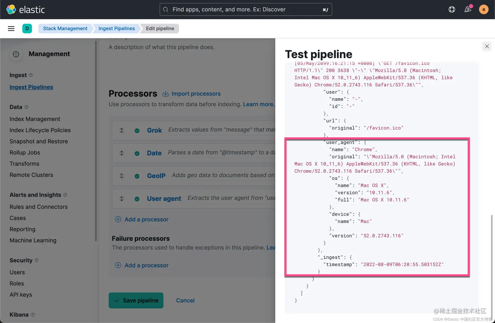The height and width of the screenshot is (323, 495).
Task: Select the Edit pipeline breadcrumb
Action: tap(160, 28)
